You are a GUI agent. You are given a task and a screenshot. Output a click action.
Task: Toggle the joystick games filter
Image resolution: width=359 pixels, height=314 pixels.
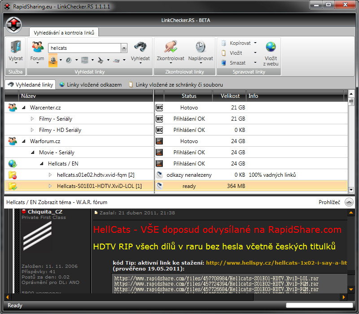101,60
